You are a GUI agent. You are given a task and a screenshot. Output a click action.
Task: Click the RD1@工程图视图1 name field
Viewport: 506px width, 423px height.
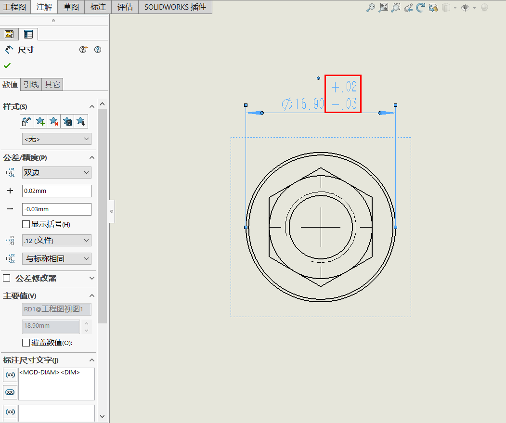pyautogui.click(x=56, y=309)
